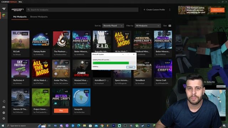Image resolution: width=228 pixels, height=128 pixels.
Task: Open the Avatar The Four Elements thumbnail
Action: coord(61,69)
